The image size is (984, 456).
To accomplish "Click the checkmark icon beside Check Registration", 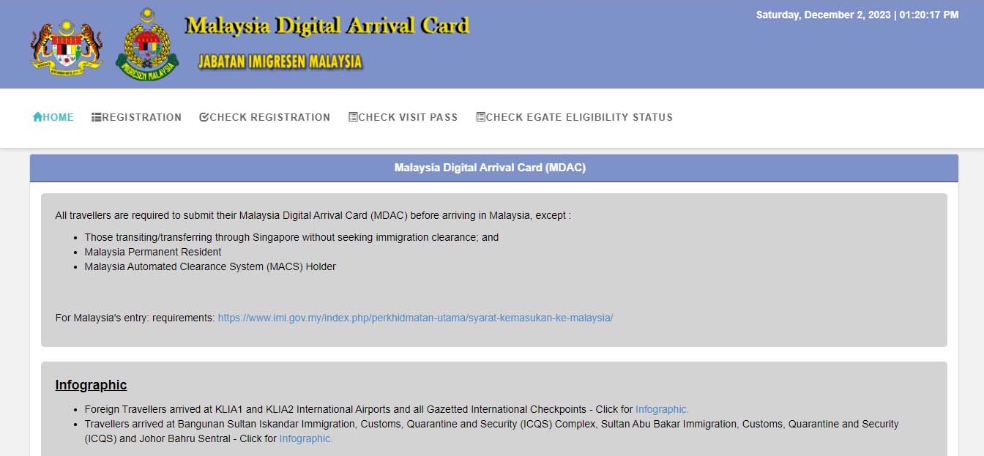I will (204, 117).
